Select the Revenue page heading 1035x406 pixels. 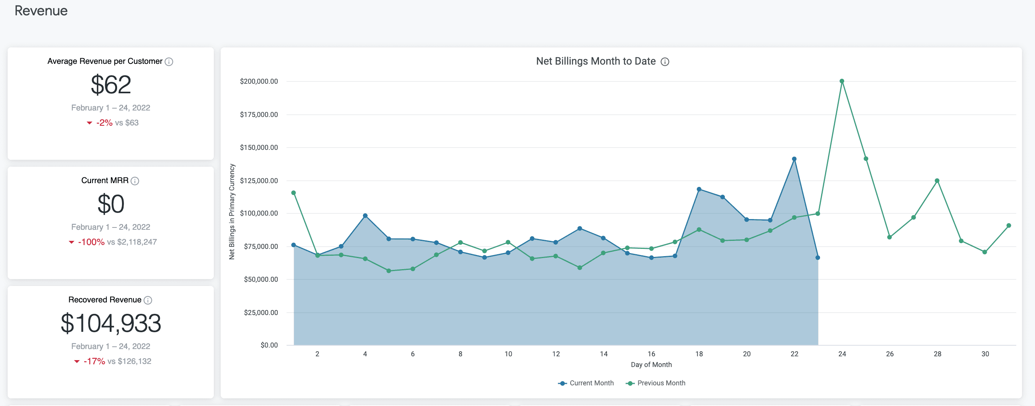point(41,11)
